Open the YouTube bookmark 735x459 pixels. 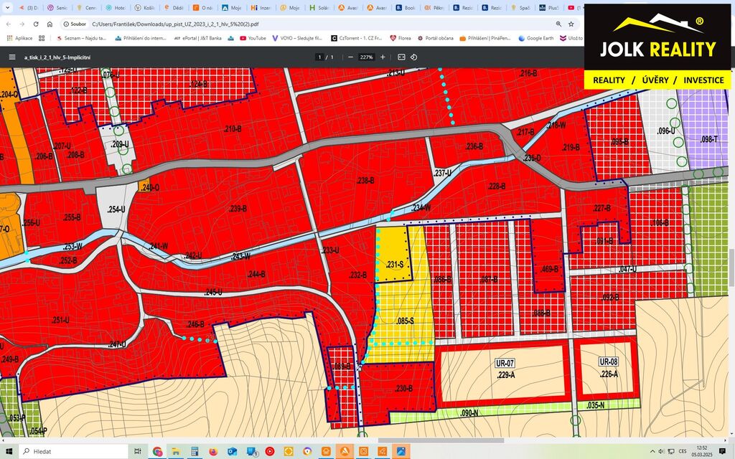coord(253,38)
